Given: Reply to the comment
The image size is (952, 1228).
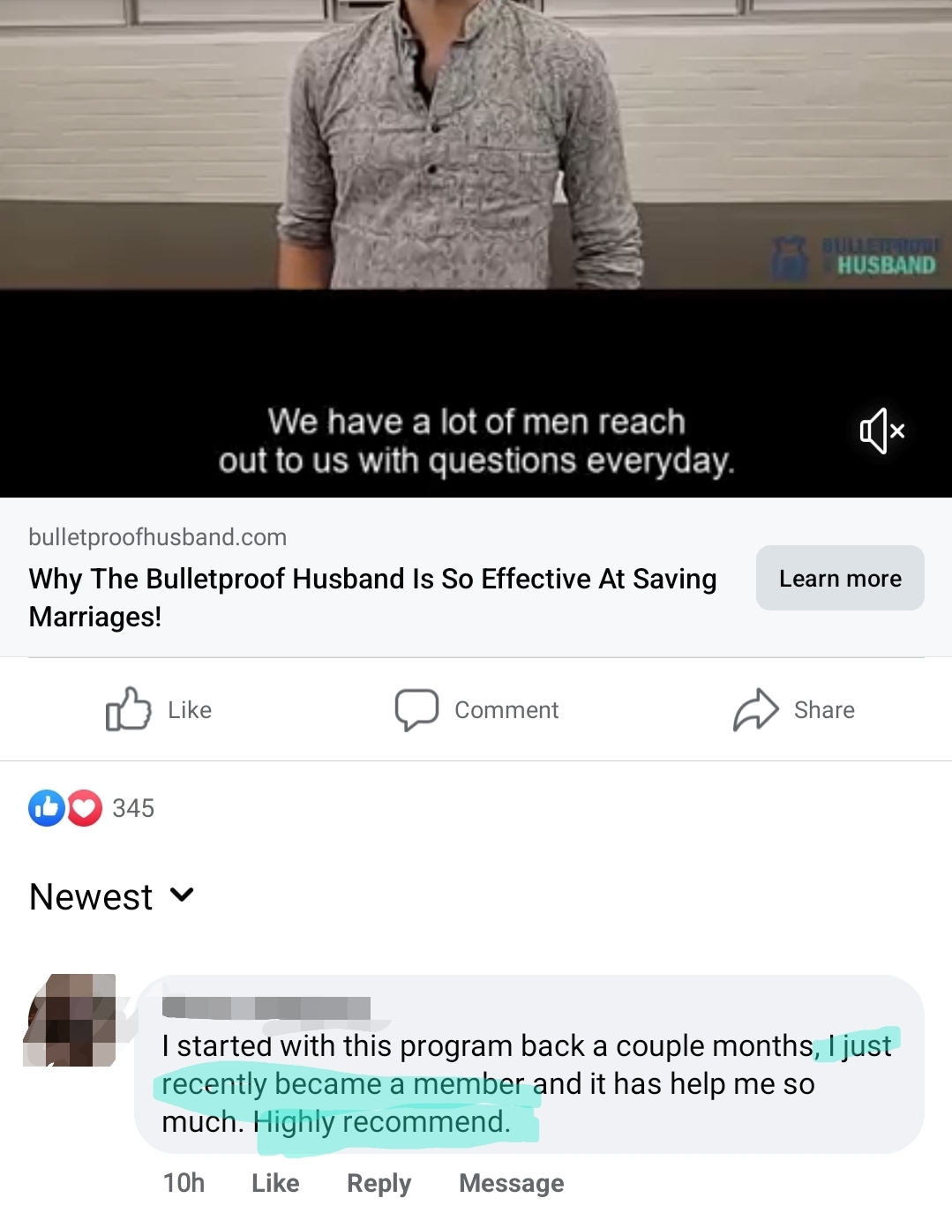Looking at the screenshot, I should pyautogui.click(x=379, y=1183).
